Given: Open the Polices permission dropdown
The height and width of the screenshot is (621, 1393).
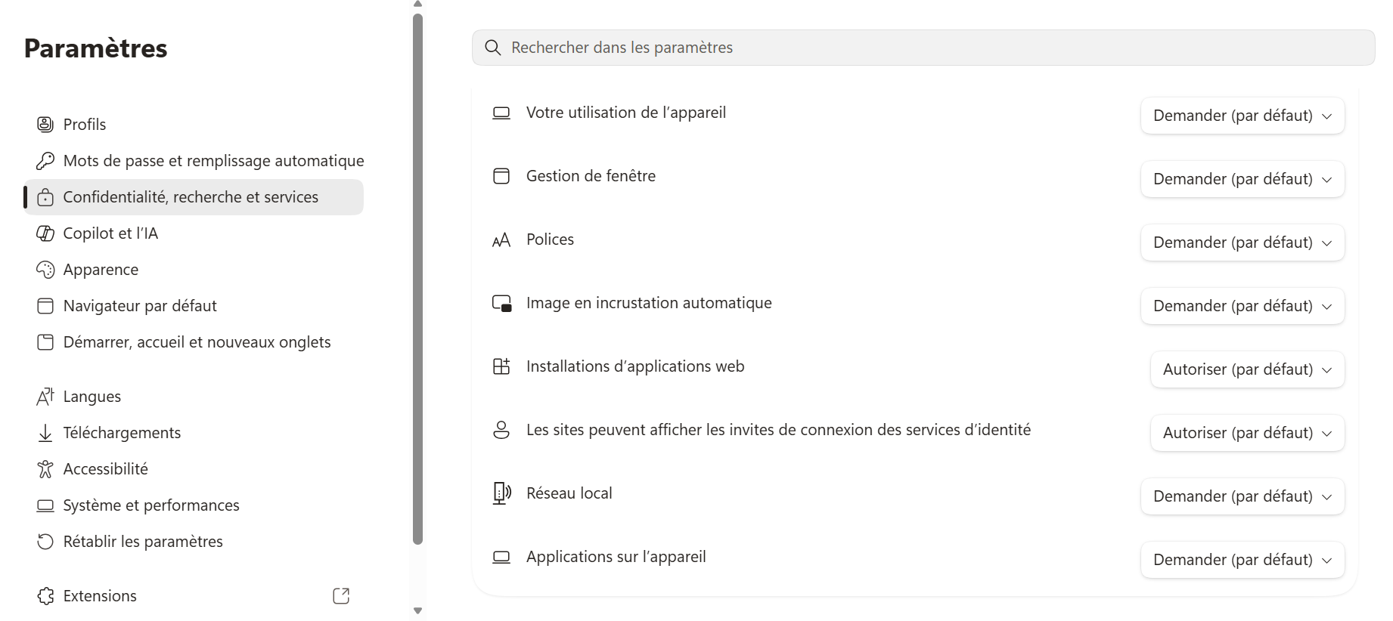Looking at the screenshot, I should [1243, 243].
